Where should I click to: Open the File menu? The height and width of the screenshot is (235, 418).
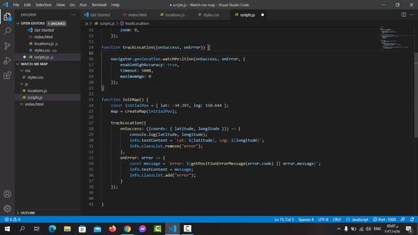[16, 5]
